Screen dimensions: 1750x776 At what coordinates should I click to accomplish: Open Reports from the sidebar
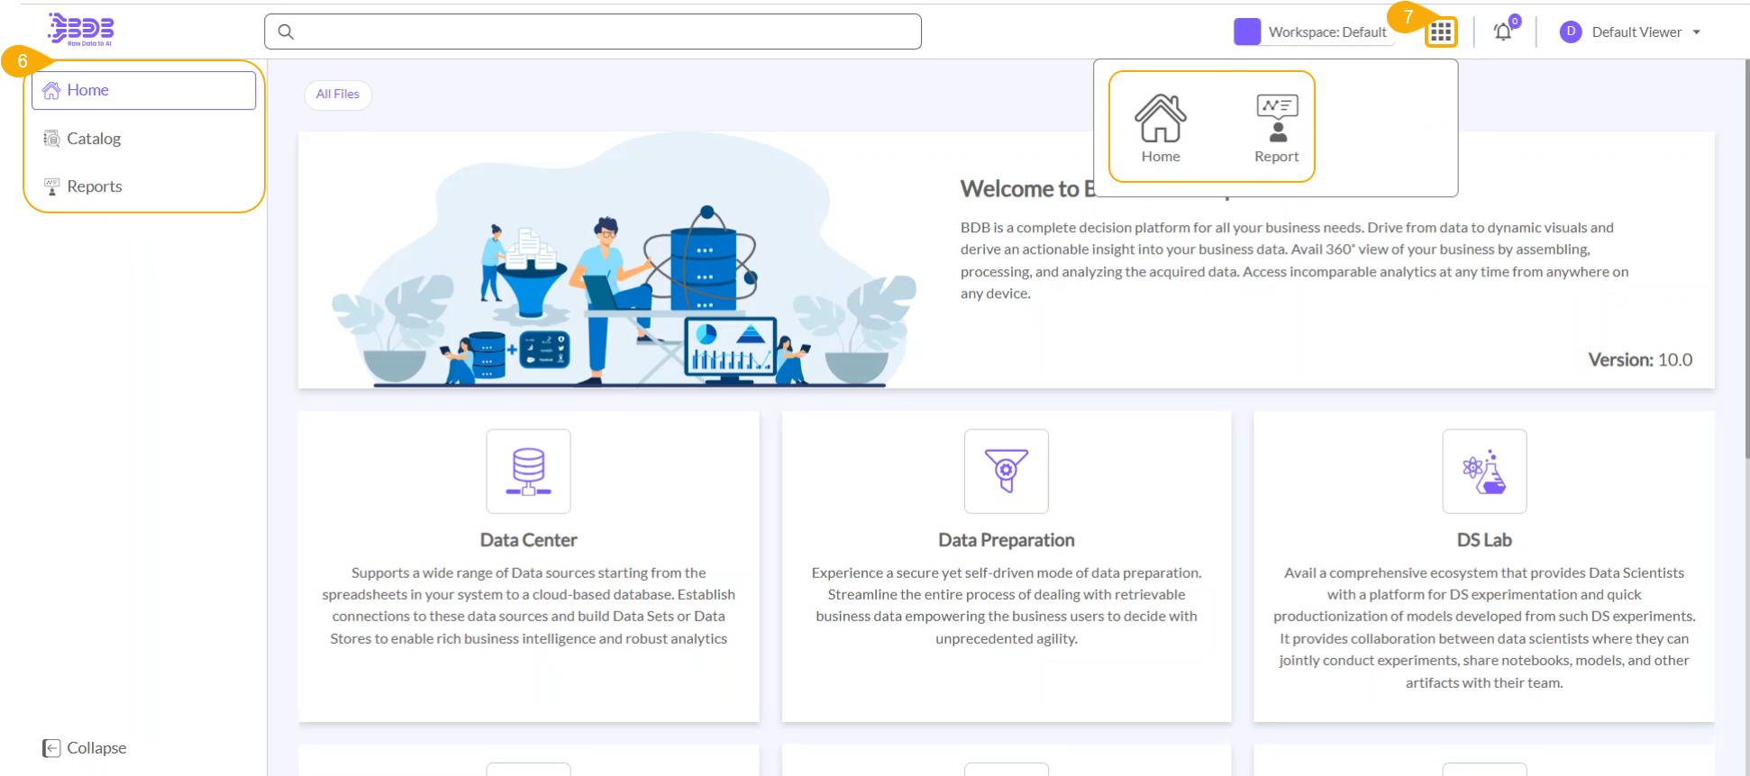(x=94, y=186)
